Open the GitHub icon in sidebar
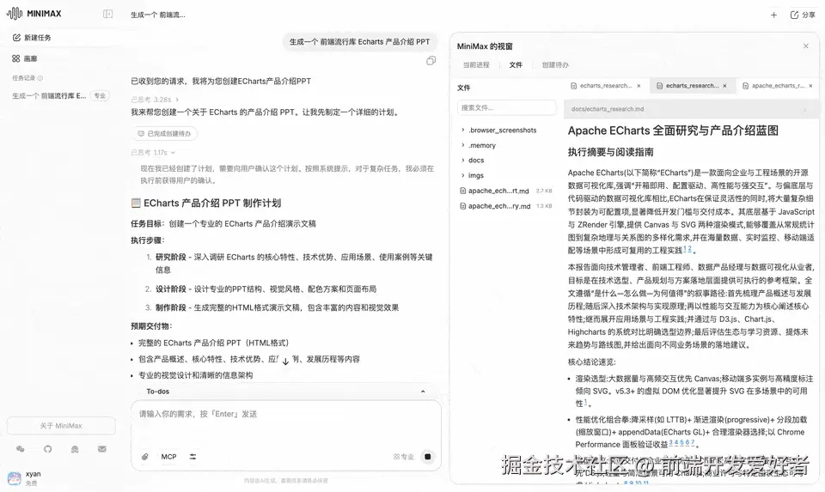The height and width of the screenshot is (492, 825). click(48, 449)
